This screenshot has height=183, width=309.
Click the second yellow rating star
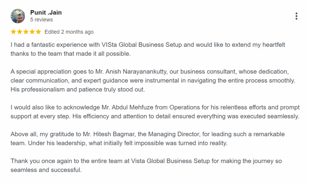coord(20,32)
